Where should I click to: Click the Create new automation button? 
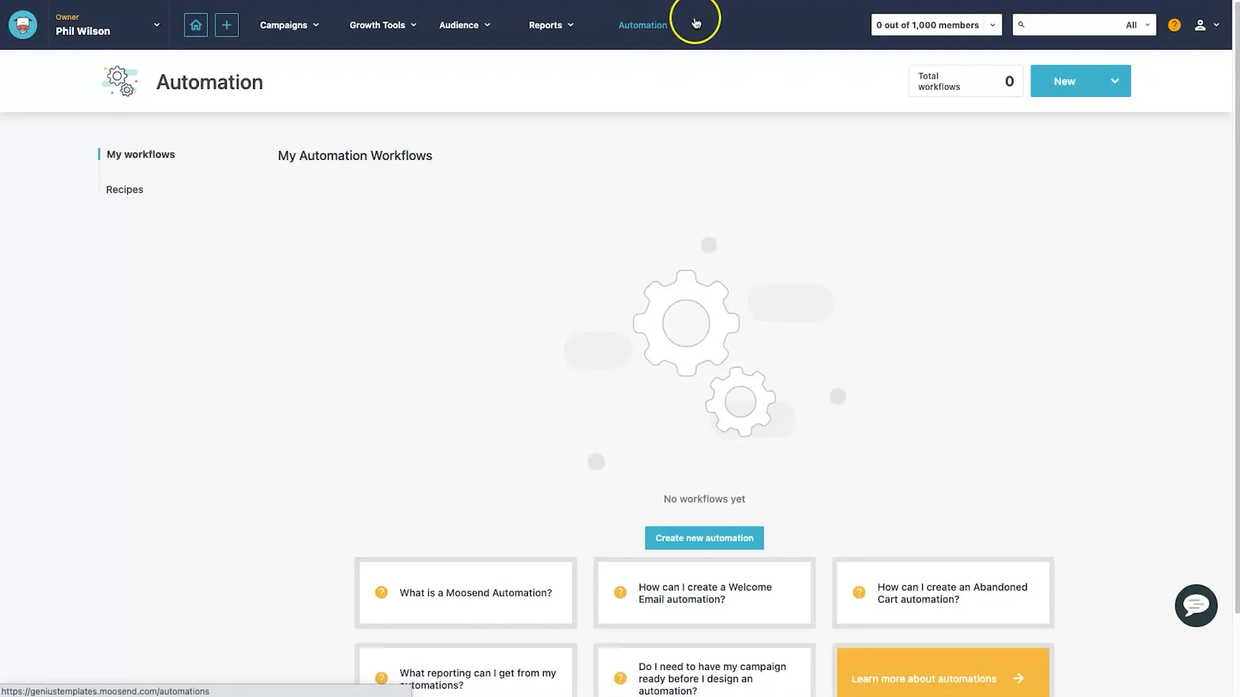tap(703, 537)
